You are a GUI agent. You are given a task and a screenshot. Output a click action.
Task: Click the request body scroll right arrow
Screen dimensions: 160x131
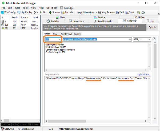pos(146,121)
